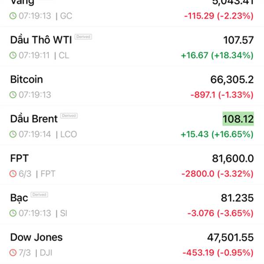Image resolution: width=264 pixels, height=264 pixels.
Task: Click the green clock icon under Bạc
Action: click(x=13, y=213)
